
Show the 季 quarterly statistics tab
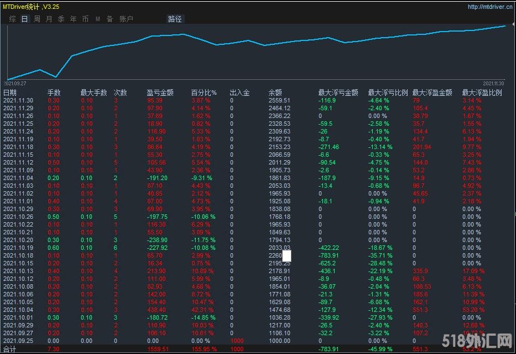(61, 19)
